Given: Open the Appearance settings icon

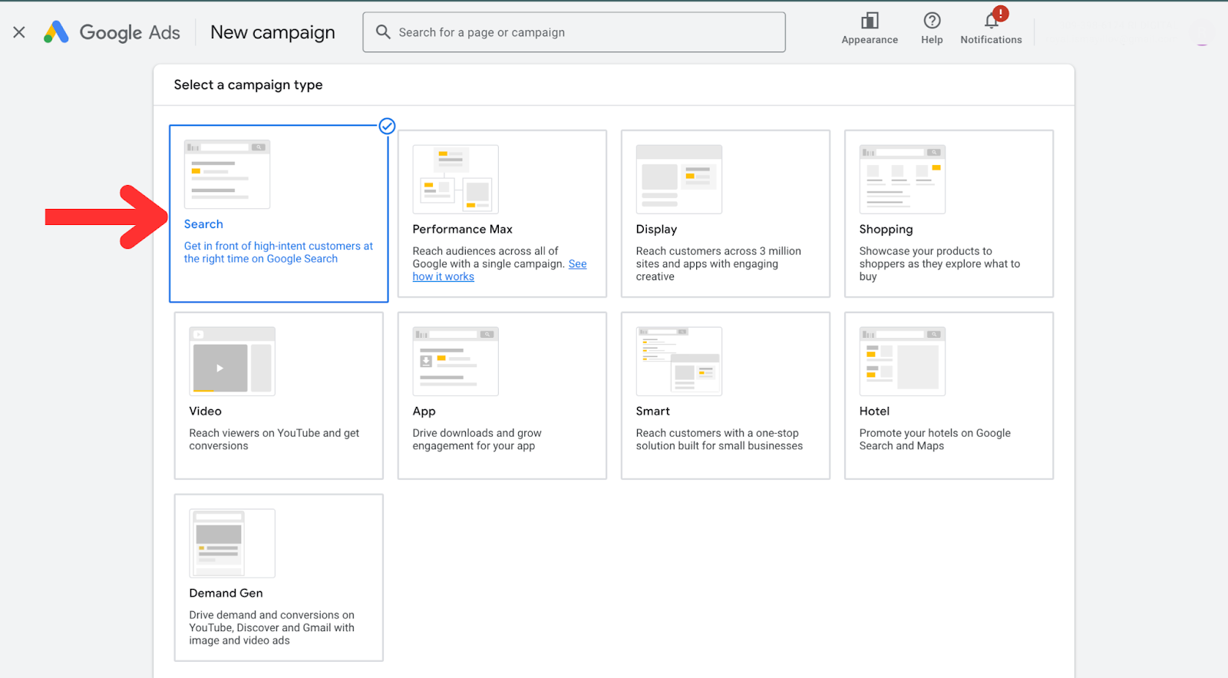Looking at the screenshot, I should coord(870,21).
